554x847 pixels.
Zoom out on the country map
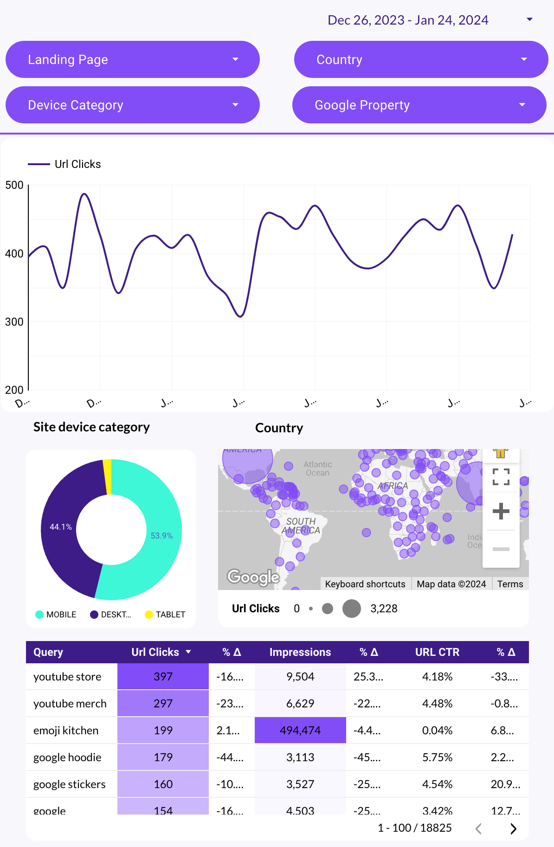pyautogui.click(x=501, y=549)
